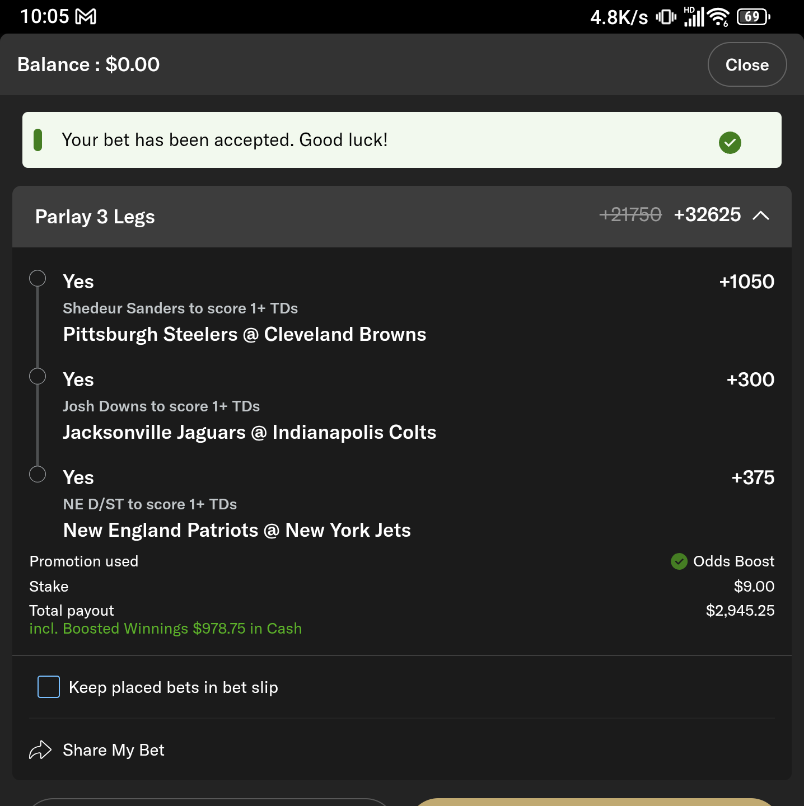Tap the Gmail notification icon in status bar
The width and height of the screenshot is (804, 806).
86,17
